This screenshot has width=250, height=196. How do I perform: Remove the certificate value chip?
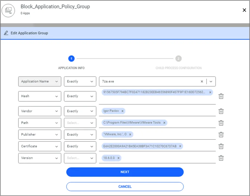180,146
